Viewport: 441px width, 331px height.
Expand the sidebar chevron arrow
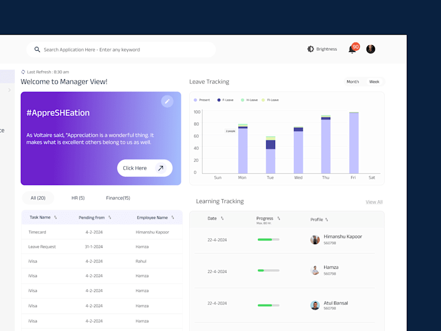click(9, 90)
